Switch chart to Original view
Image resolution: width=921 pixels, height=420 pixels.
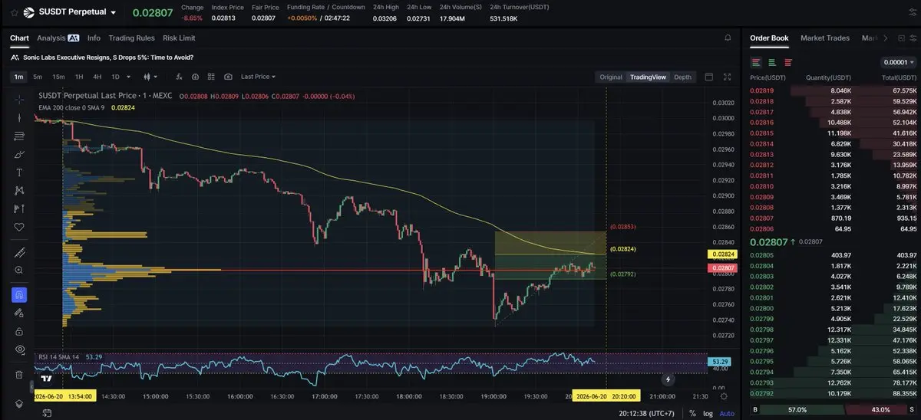pos(611,77)
